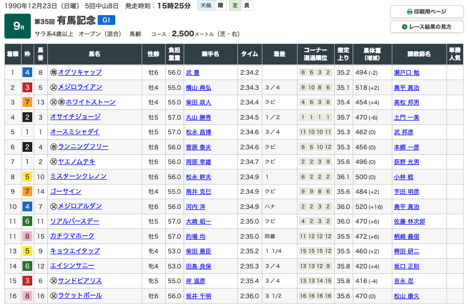
Task: Click the pink frame 8 badge beside カチウマホーク
Action: 27,236
